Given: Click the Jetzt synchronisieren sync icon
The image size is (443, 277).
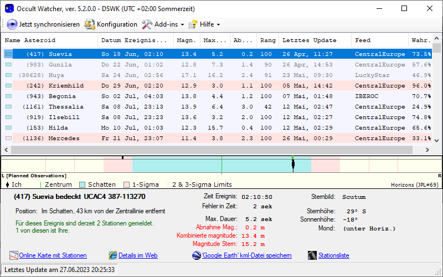Looking at the screenshot, I should [x=12, y=24].
